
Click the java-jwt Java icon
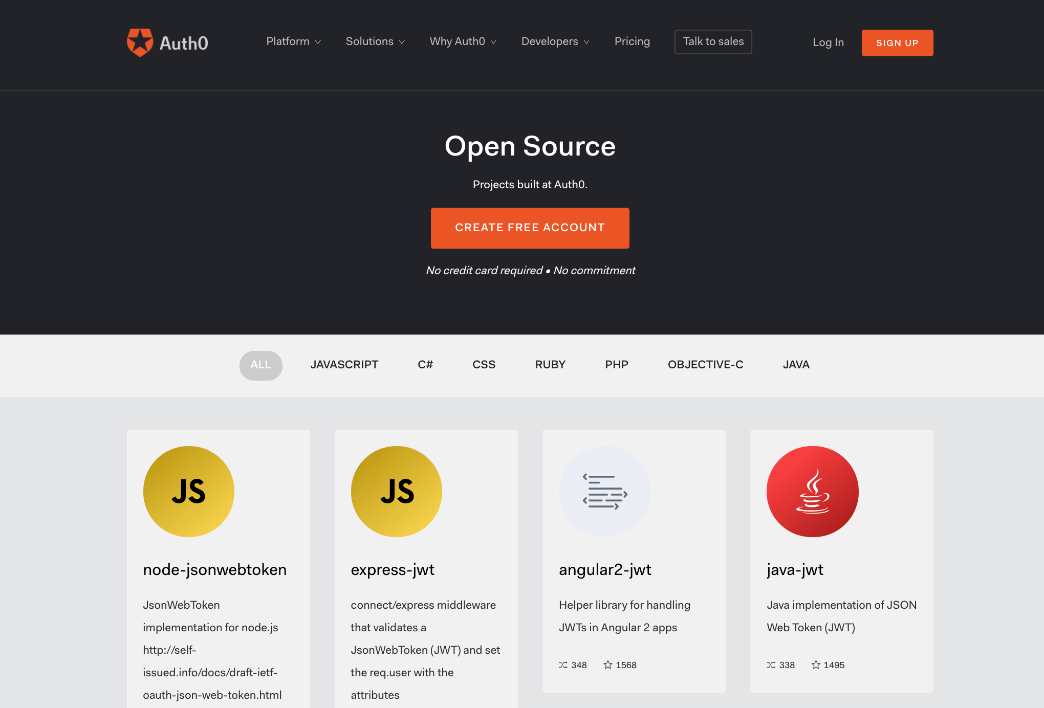[x=812, y=492]
